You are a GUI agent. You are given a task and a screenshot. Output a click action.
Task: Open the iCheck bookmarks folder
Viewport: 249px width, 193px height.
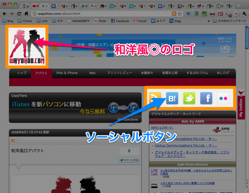[25, 21]
